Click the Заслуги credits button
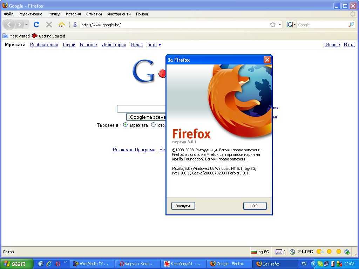This screenshot has height=269, width=359. (x=183, y=206)
